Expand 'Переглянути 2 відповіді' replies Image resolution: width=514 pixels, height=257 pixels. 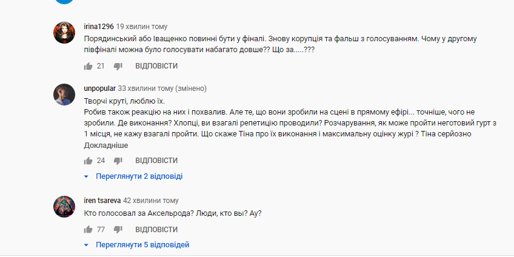139,176
